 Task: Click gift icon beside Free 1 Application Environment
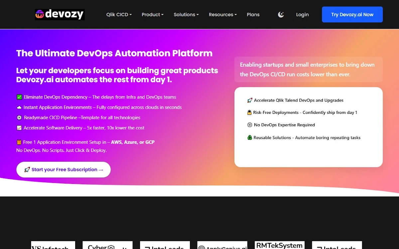pos(19,142)
